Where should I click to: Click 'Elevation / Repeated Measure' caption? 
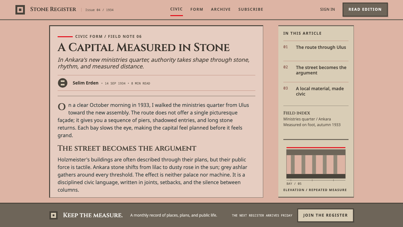315,190
